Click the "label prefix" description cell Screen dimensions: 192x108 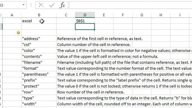(x=124, y=80)
